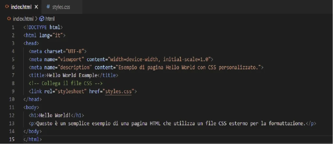Image resolution: width=333 pixels, height=144 pixels.
Task: Click the <!DOCTYPE html> declaration text
Action: tap(43, 27)
